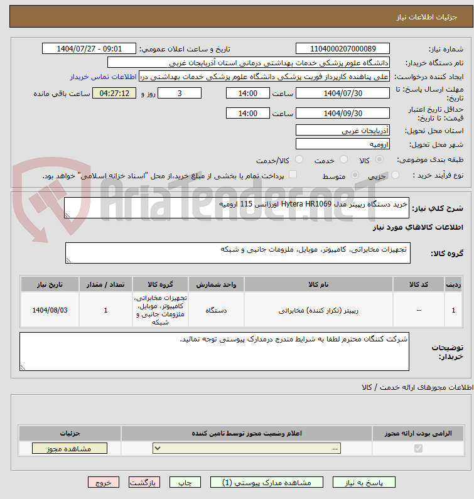Open اطلاعات تماس خریدار link

pyautogui.click(x=103, y=77)
